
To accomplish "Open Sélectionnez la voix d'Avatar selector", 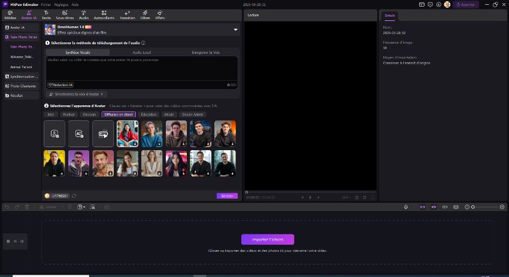I will click(76, 94).
